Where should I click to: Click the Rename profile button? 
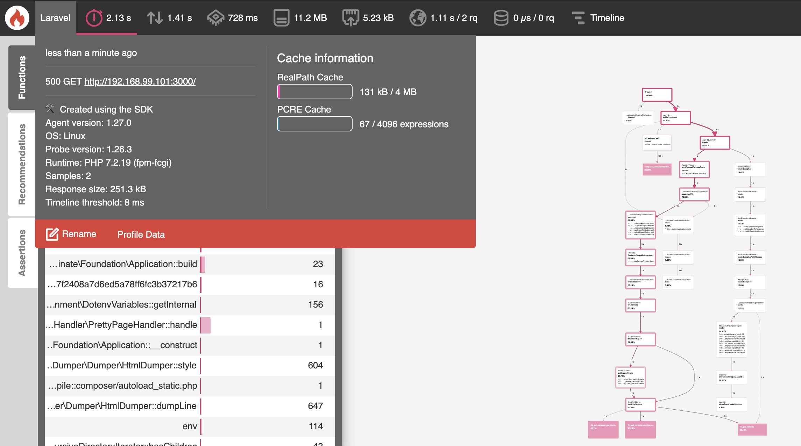tap(71, 234)
